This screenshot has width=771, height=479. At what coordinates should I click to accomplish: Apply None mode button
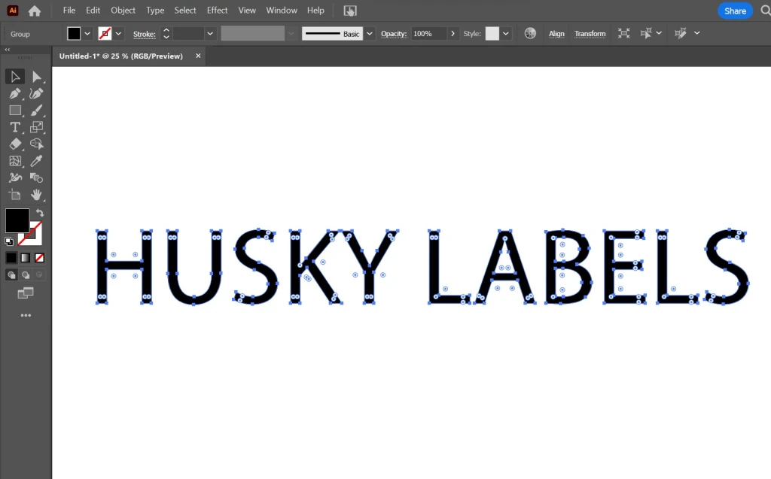click(39, 258)
